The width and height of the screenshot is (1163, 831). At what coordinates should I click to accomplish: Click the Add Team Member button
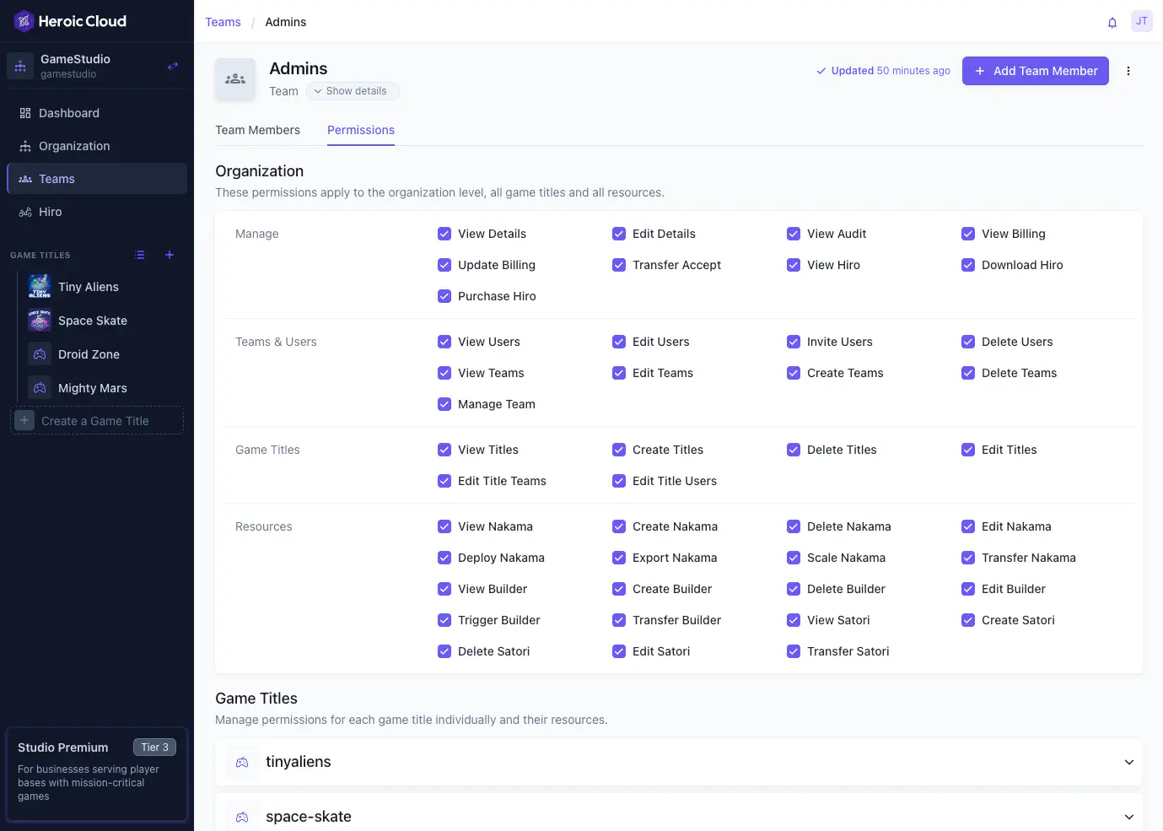1035,71
